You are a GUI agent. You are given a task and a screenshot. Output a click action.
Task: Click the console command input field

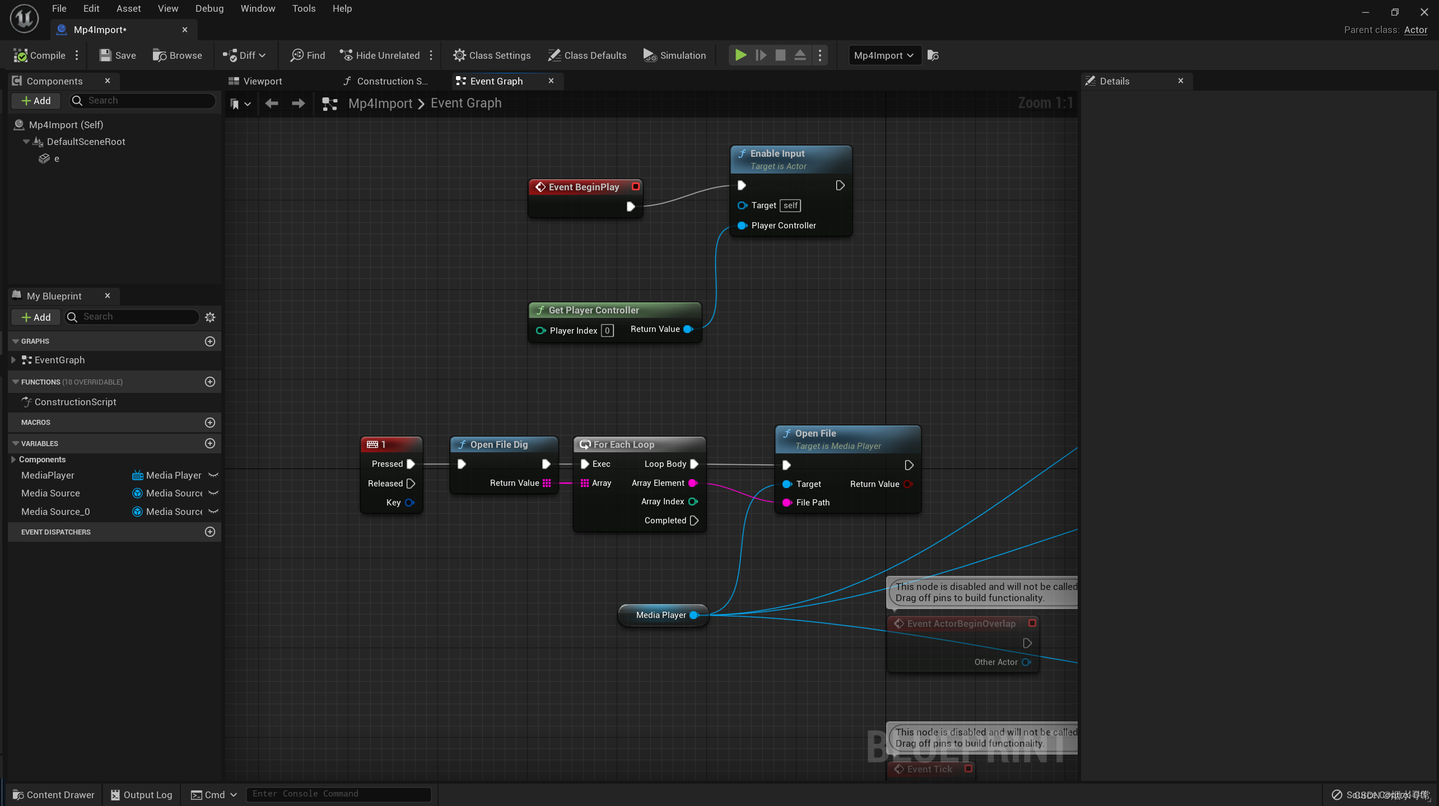click(x=338, y=794)
